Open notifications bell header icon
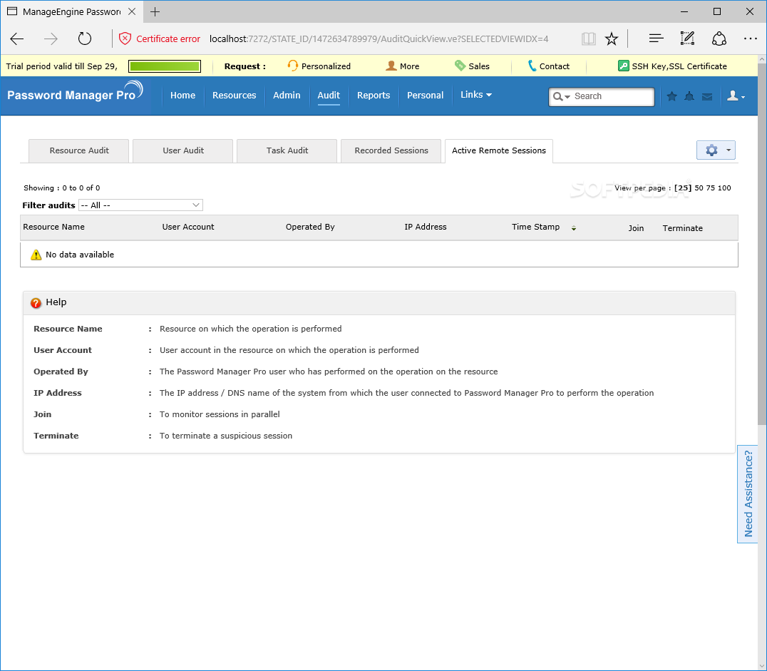The image size is (767, 671). (x=689, y=96)
